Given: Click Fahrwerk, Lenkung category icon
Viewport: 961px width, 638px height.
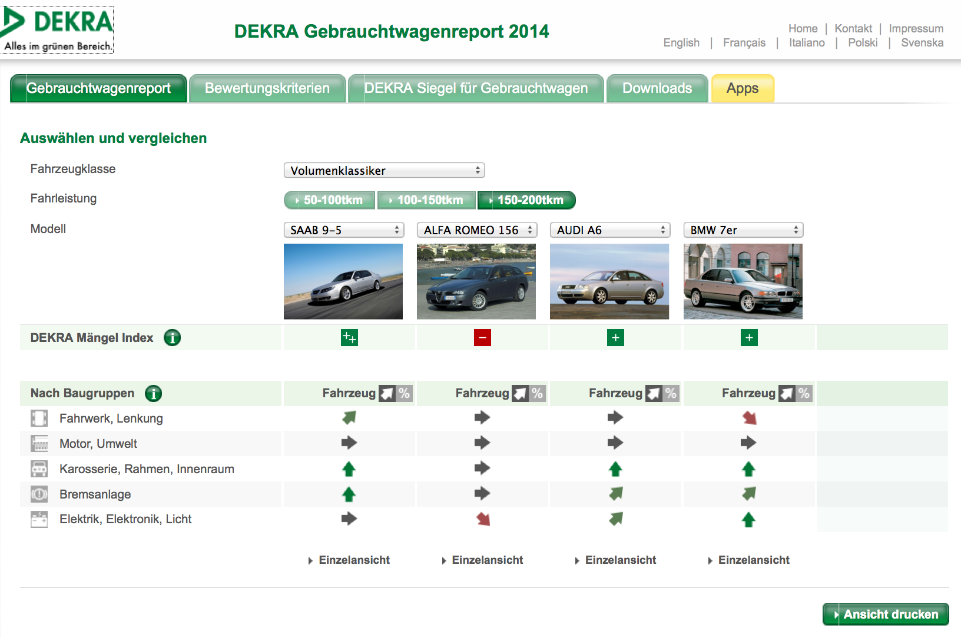Looking at the screenshot, I should (39, 418).
